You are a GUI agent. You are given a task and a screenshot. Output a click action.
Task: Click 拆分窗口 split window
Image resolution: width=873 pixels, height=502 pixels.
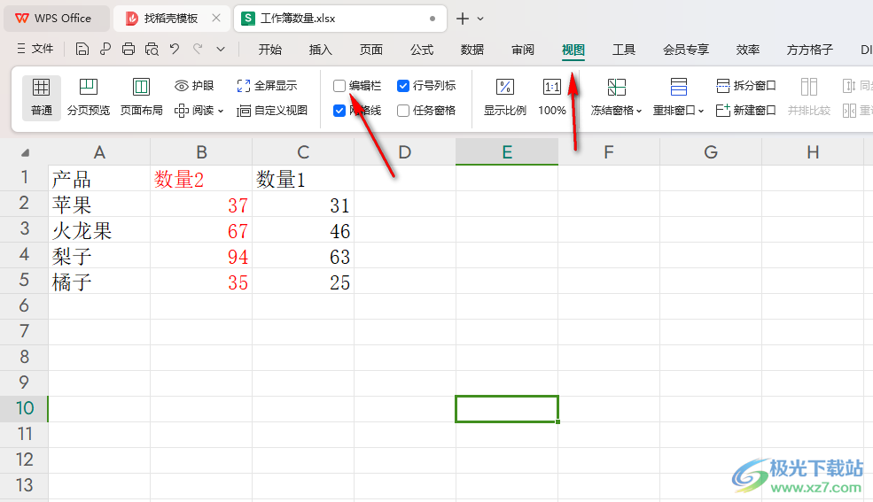click(x=745, y=86)
